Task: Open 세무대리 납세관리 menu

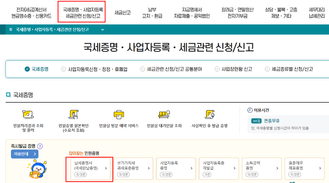Action: (317, 13)
